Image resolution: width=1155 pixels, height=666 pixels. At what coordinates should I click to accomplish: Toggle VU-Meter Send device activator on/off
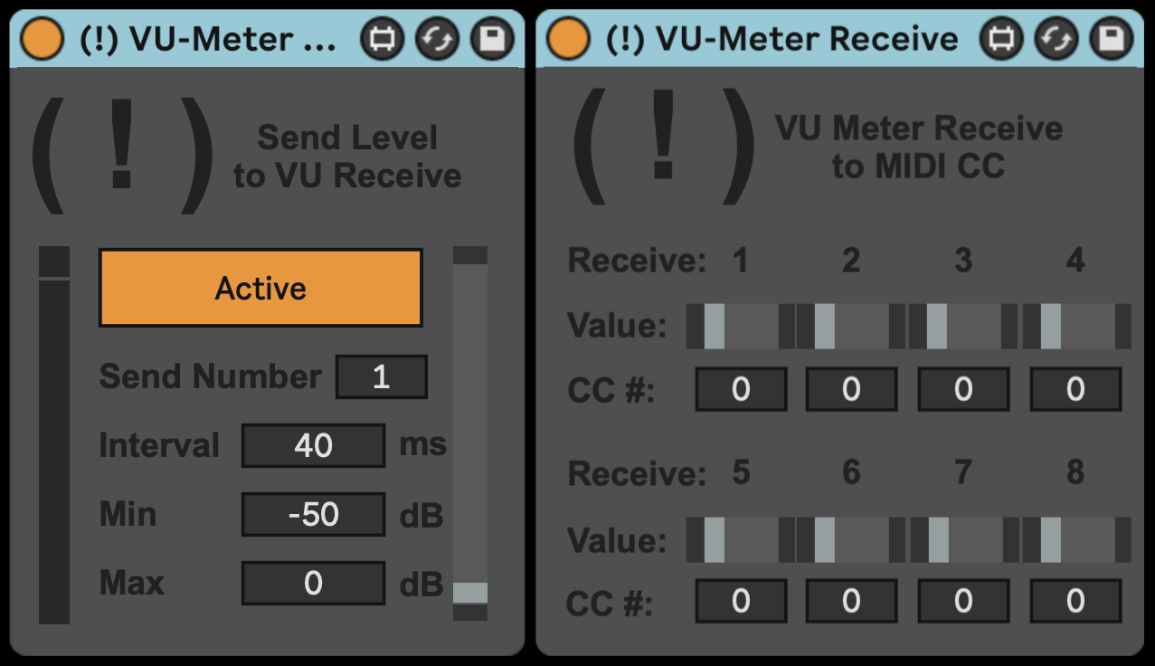(x=42, y=39)
